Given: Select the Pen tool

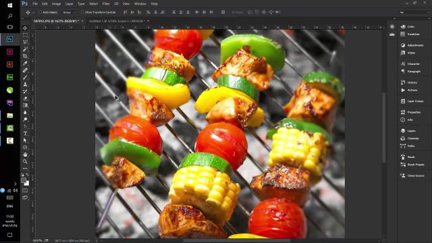Looking at the screenshot, I should point(25,126).
